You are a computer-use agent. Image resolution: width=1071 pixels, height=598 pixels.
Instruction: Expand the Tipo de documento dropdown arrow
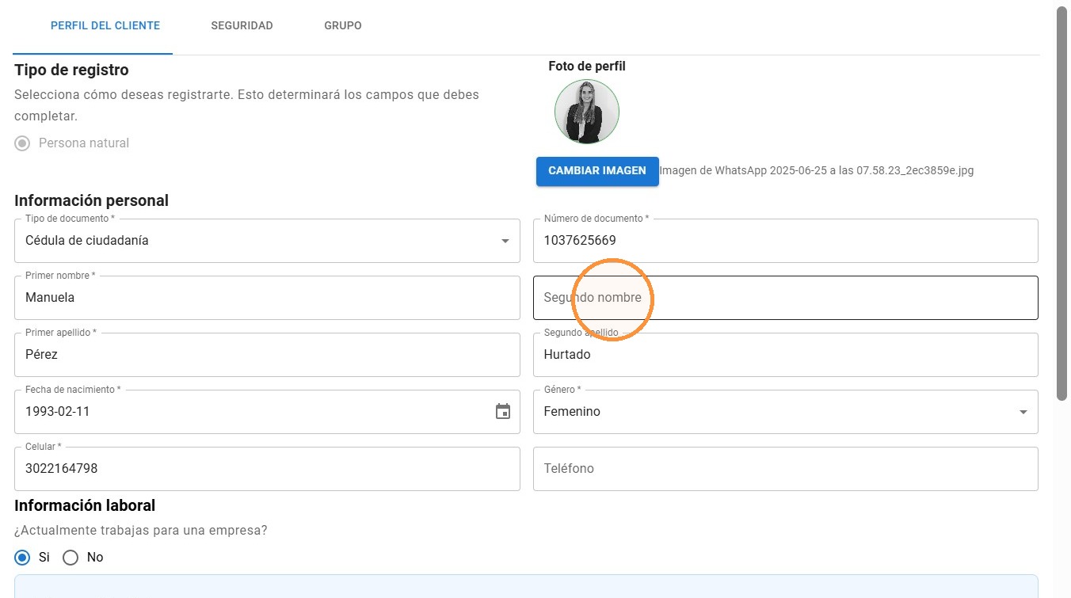point(505,241)
